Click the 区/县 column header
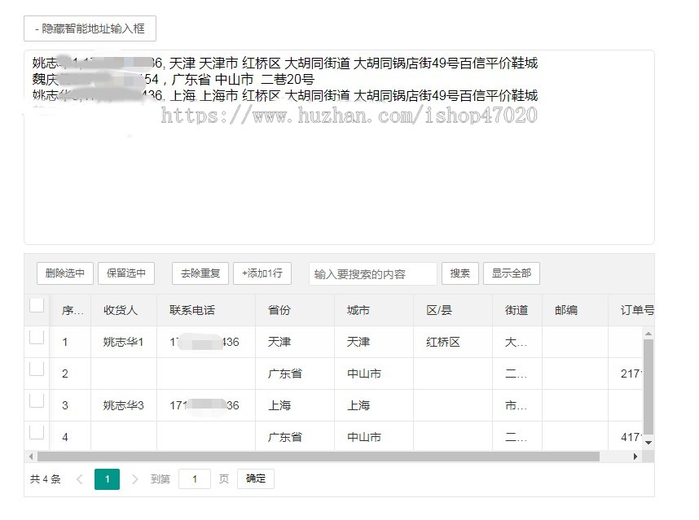Screen dimensions: 699x520 452,310
